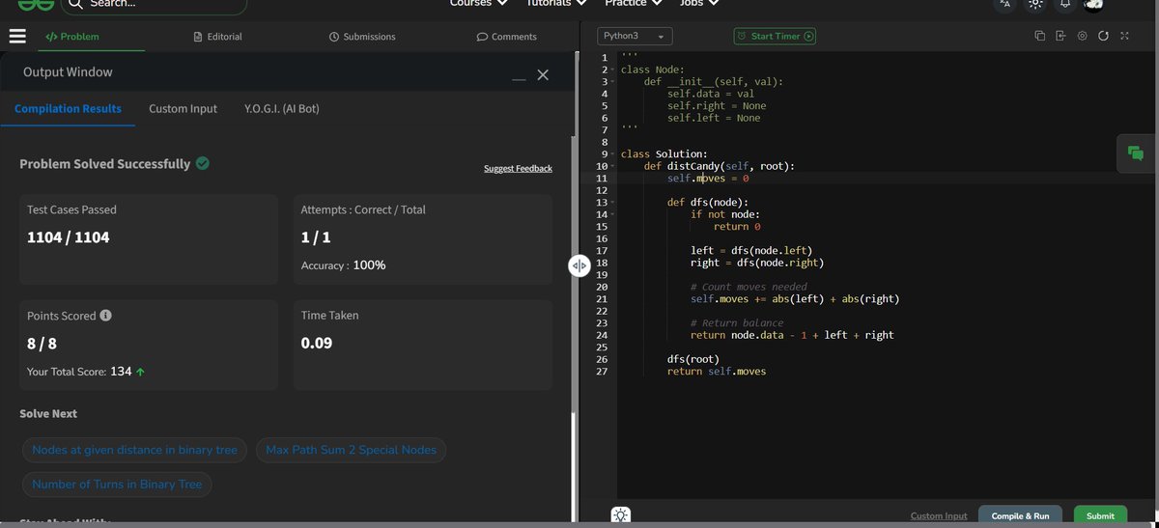Click the 'return self.moves' line
This screenshot has width=1159, height=528.
(717, 372)
